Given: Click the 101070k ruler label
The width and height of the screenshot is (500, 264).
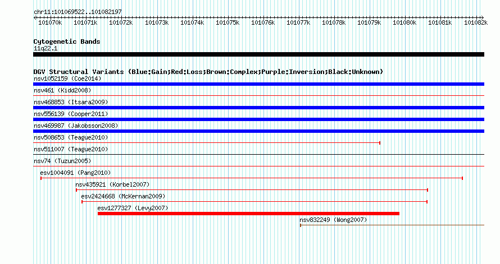Looking at the screenshot, I should 50,22.
